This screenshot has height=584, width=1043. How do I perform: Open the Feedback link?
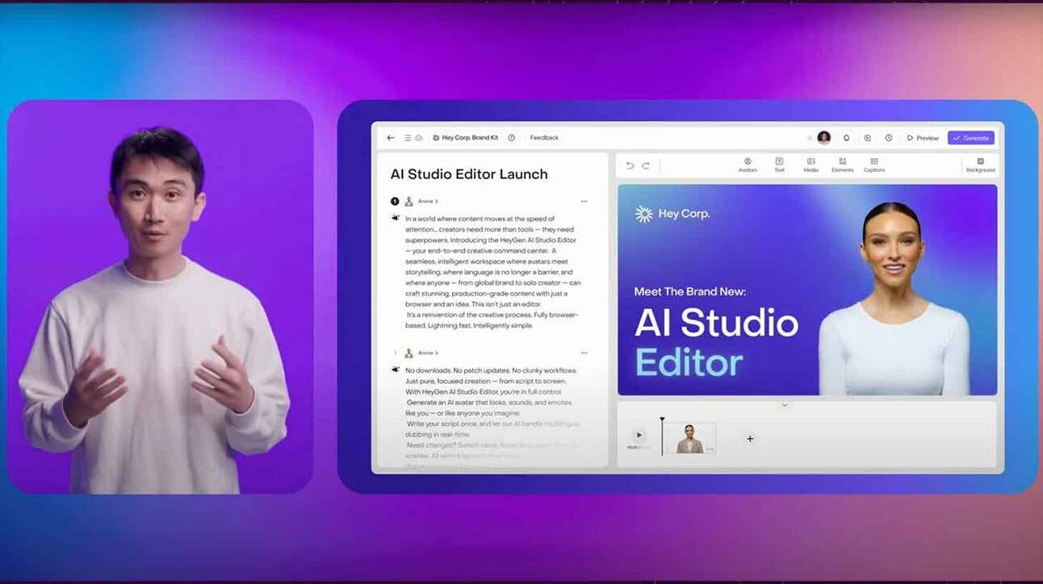pyautogui.click(x=544, y=138)
